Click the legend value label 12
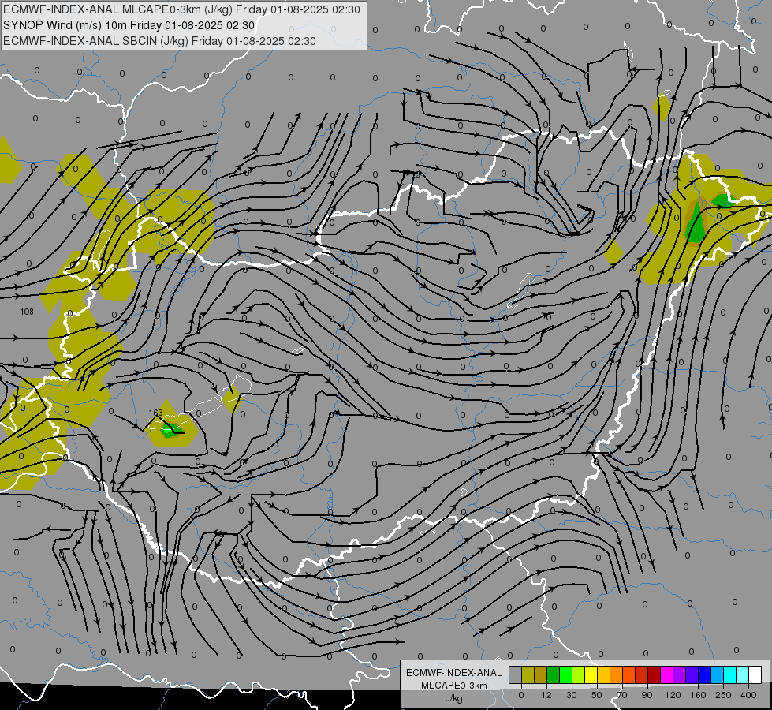772x710 pixels. coord(546,695)
